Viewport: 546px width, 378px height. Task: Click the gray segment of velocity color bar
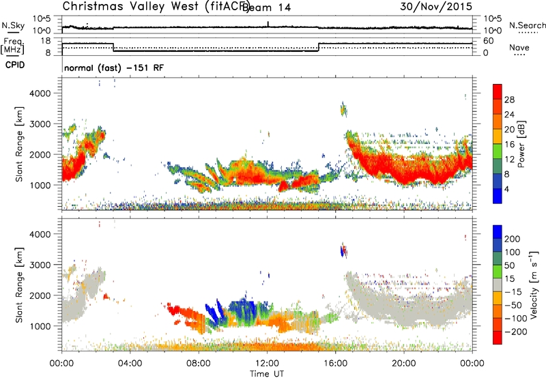498,285
